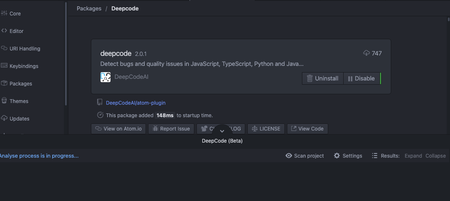The image size is (450, 201).
Task: Open DeepCode panel Settings
Action: click(x=348, y=156)
